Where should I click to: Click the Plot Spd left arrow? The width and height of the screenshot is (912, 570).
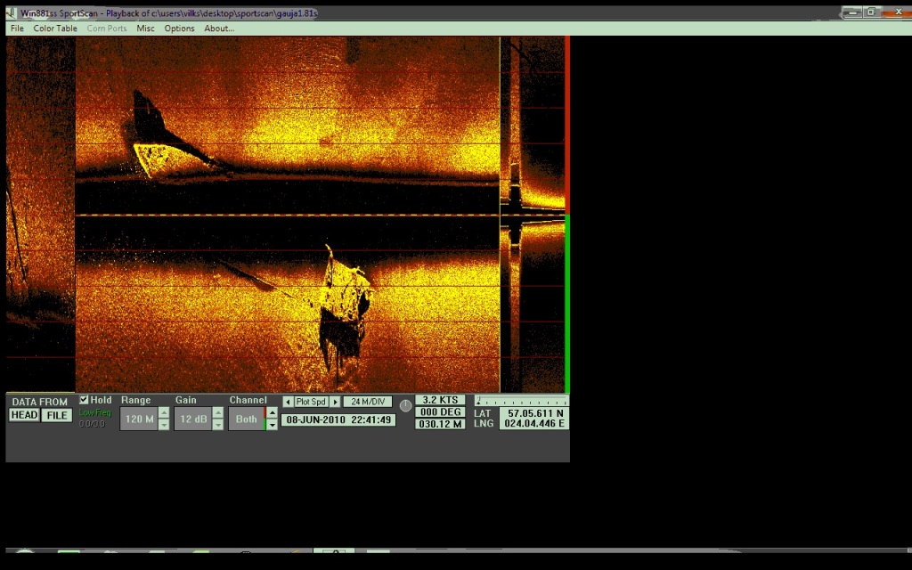[288, 403]
